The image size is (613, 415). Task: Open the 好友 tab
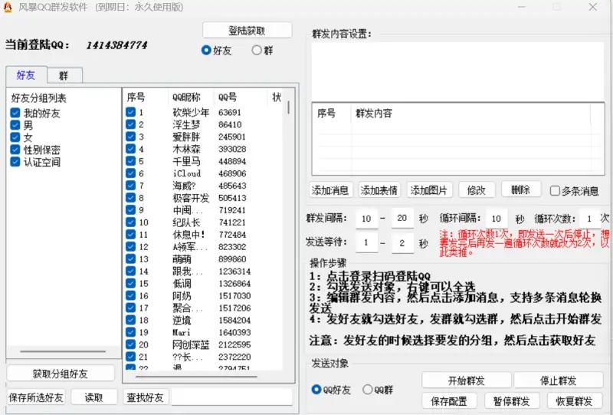[25, 75]
